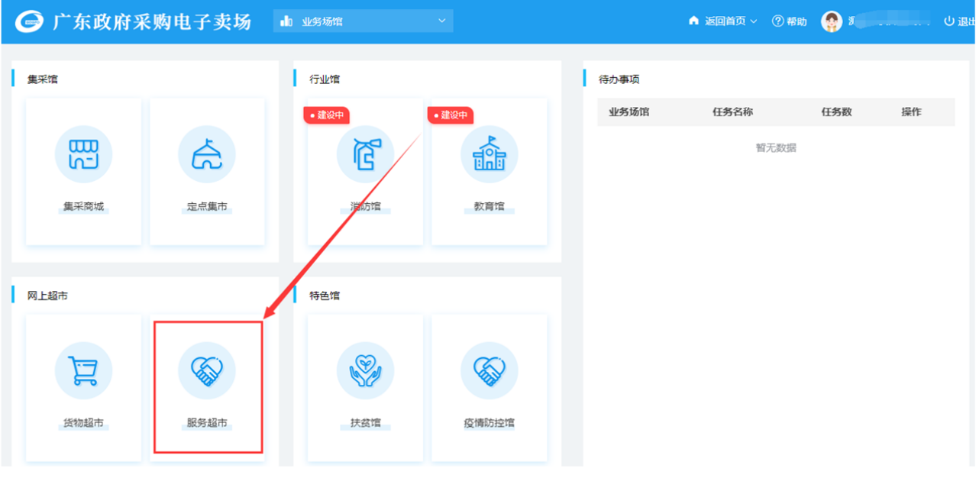Screen dimensions: 976x491
Task: Open the 集采商城 storefront icon
Action: point(83,154)
